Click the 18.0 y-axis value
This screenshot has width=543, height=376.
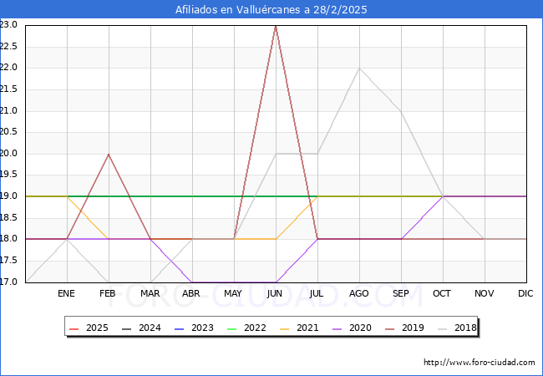coord(8,238)
